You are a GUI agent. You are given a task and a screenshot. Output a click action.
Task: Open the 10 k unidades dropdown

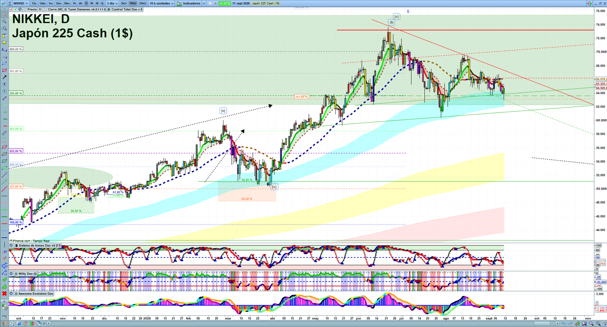coord(161,3)
